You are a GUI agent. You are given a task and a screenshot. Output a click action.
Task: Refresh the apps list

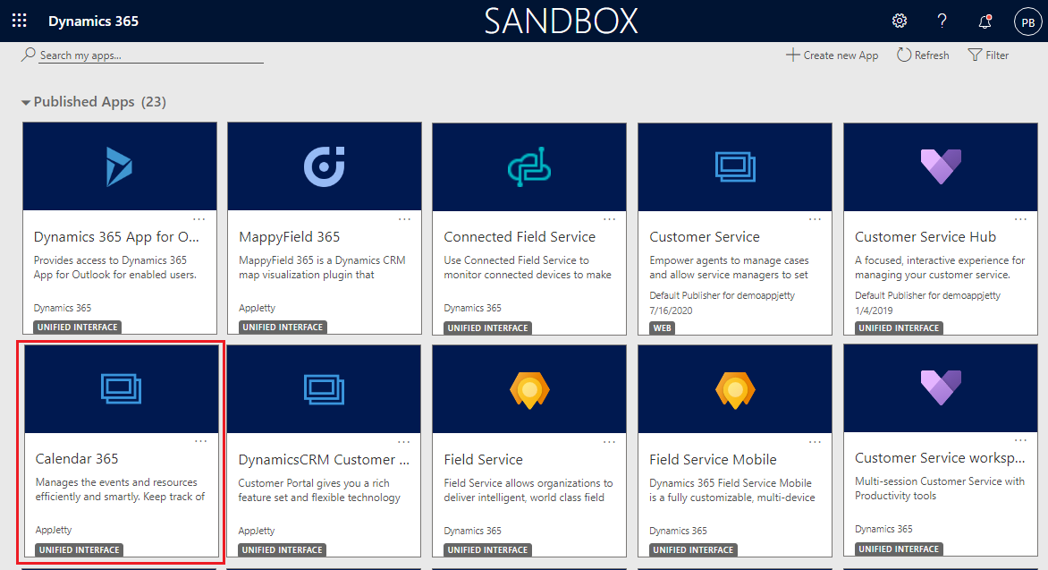tap(923, 55)
